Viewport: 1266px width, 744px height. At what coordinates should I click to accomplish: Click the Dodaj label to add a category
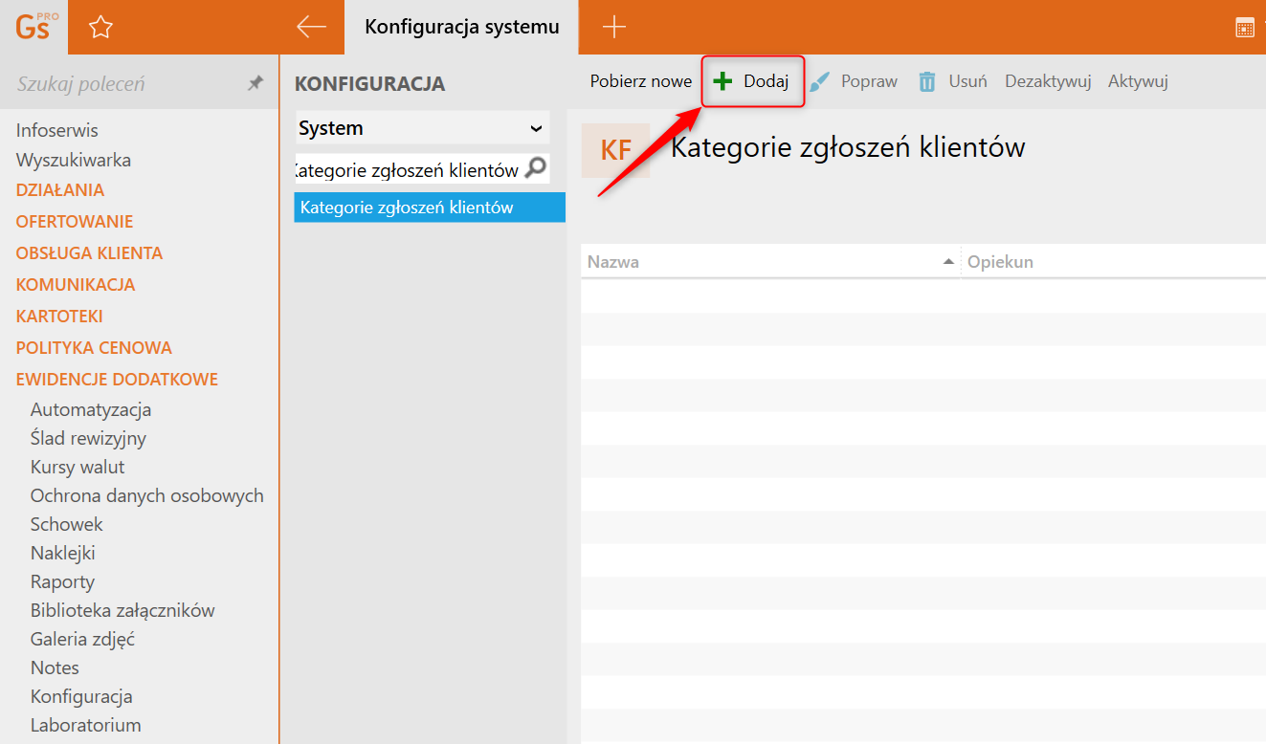point(766,81)
